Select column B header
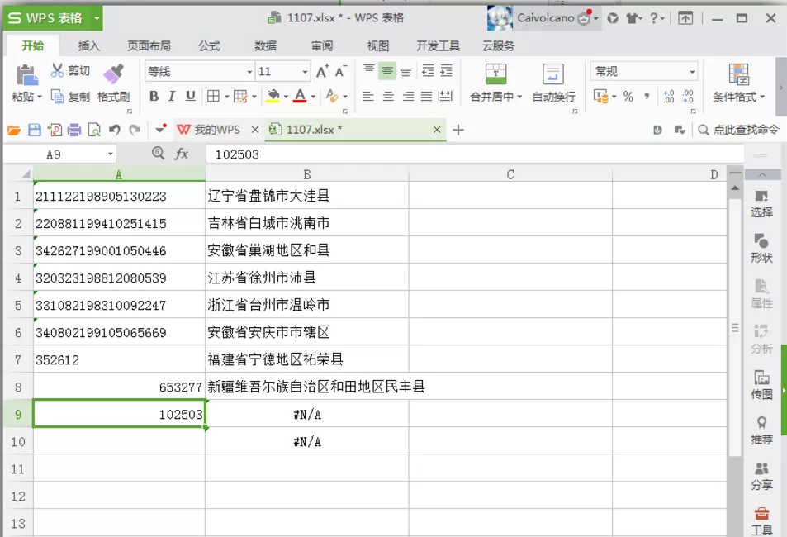The width and height of the screenshot is (787, 537). click(307, 174)
